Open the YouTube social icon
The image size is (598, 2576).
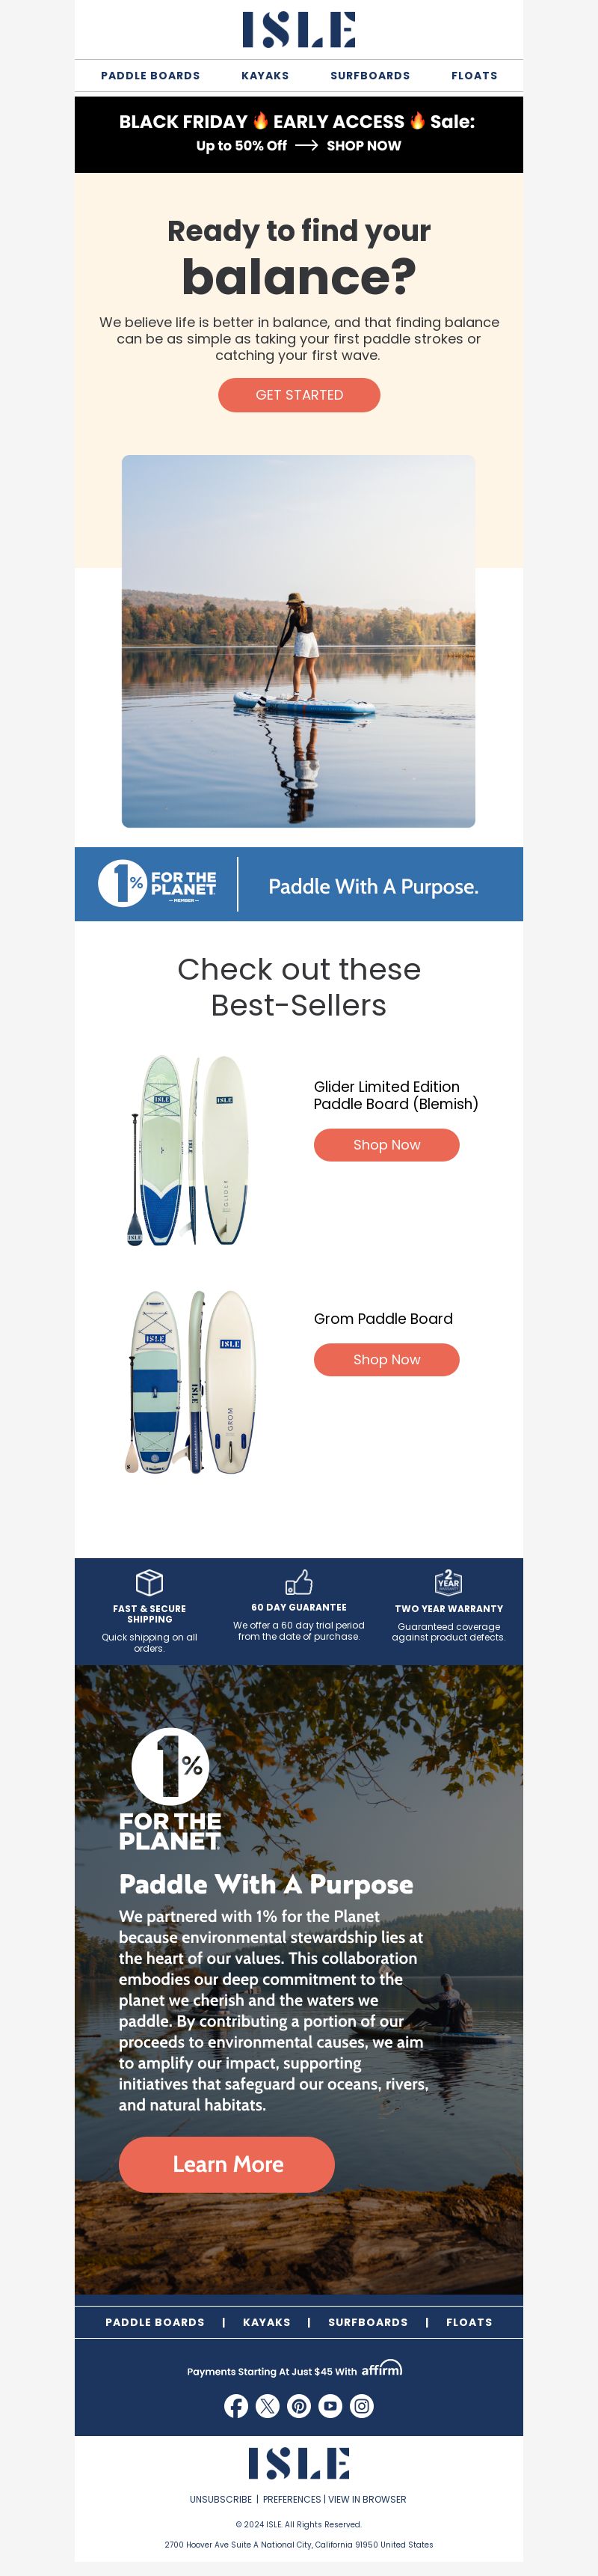[330, 2406]
